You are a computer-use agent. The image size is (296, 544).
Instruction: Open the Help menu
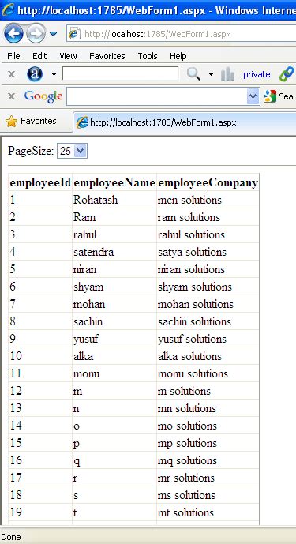coord(178,56)
